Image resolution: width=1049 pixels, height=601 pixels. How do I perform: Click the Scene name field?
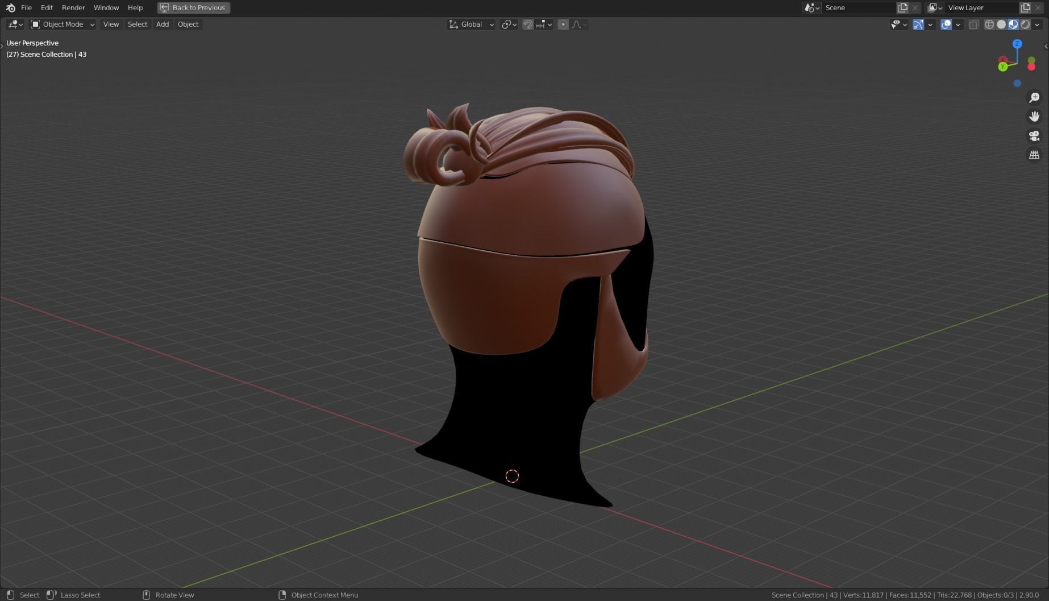pyautogui.click(x=858, y=8)
